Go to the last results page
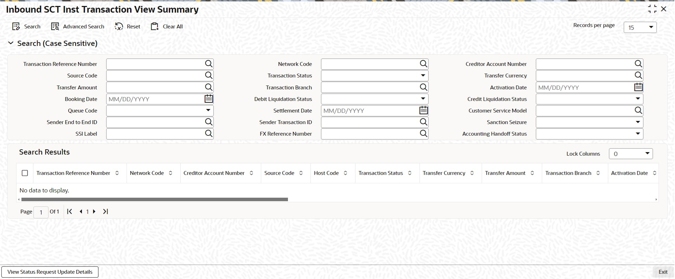 coord(105,211)
